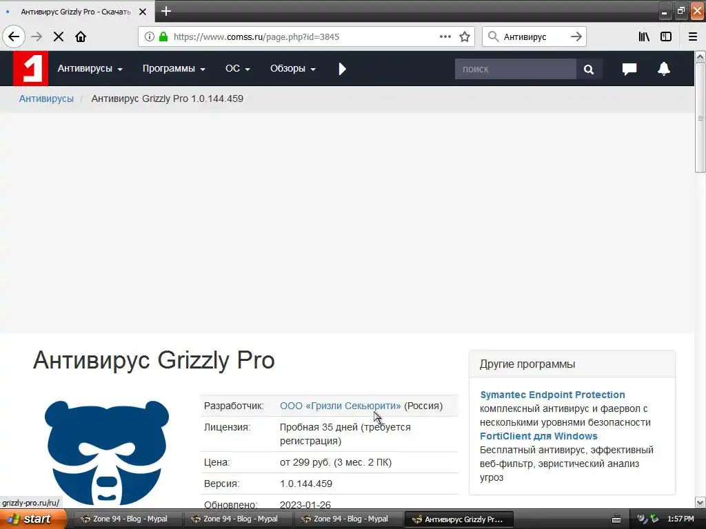Click the site search magnifier button
The height and width of the screenshot is (529, 706).
[x=589, y=70]
